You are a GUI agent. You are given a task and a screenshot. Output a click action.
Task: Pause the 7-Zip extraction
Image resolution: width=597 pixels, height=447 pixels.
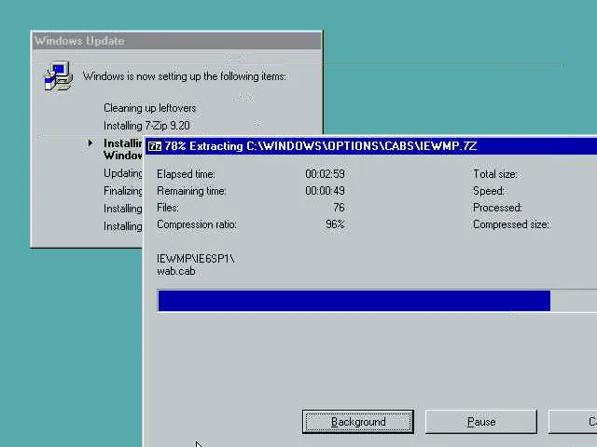tap(481, 422)
